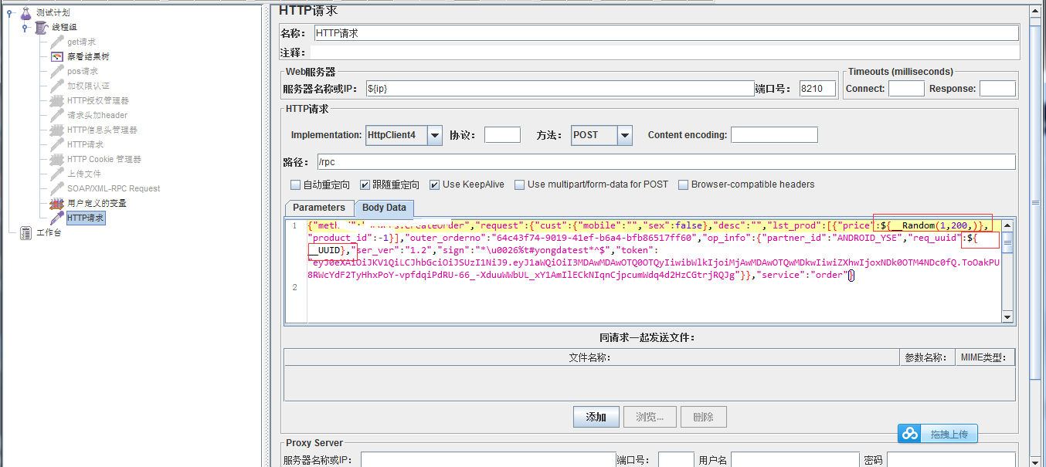Image resolution: width=1046 pixels, height=467 pixels.
Task: Open the Implementation HttpClient4 dropdown
Action: pos(434,135)
